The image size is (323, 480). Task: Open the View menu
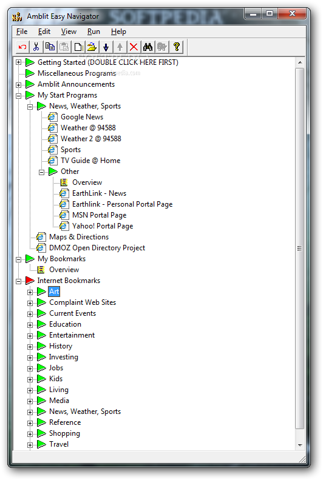(69, 32)
